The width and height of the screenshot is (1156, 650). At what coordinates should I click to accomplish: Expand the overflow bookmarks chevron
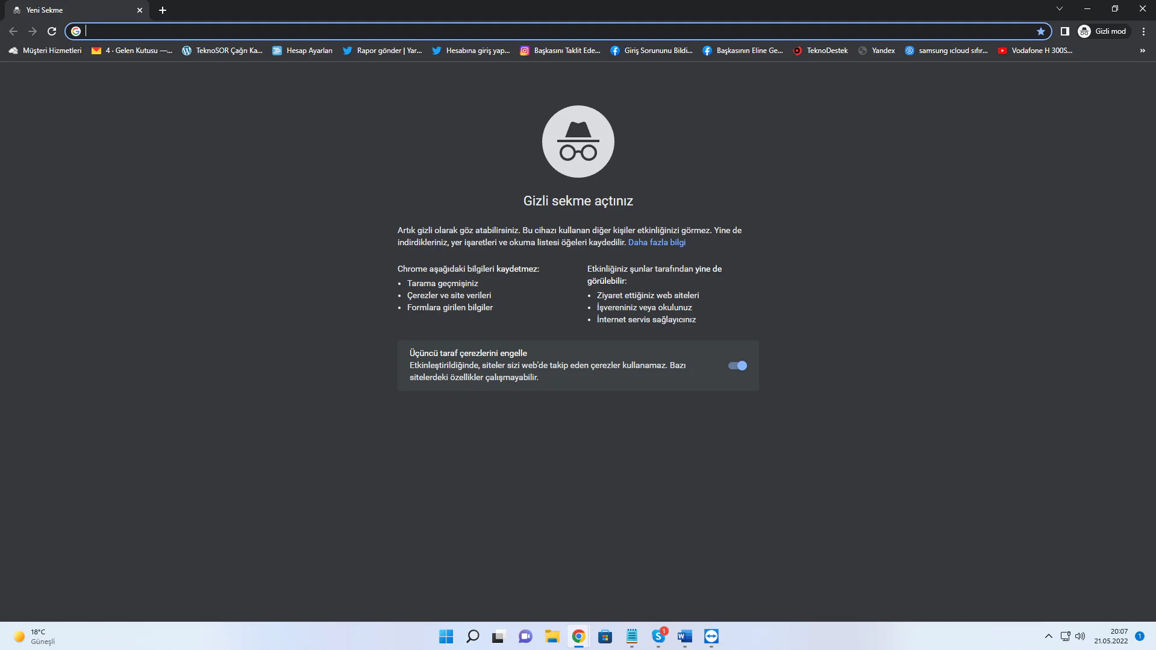tap(1142, 51)
